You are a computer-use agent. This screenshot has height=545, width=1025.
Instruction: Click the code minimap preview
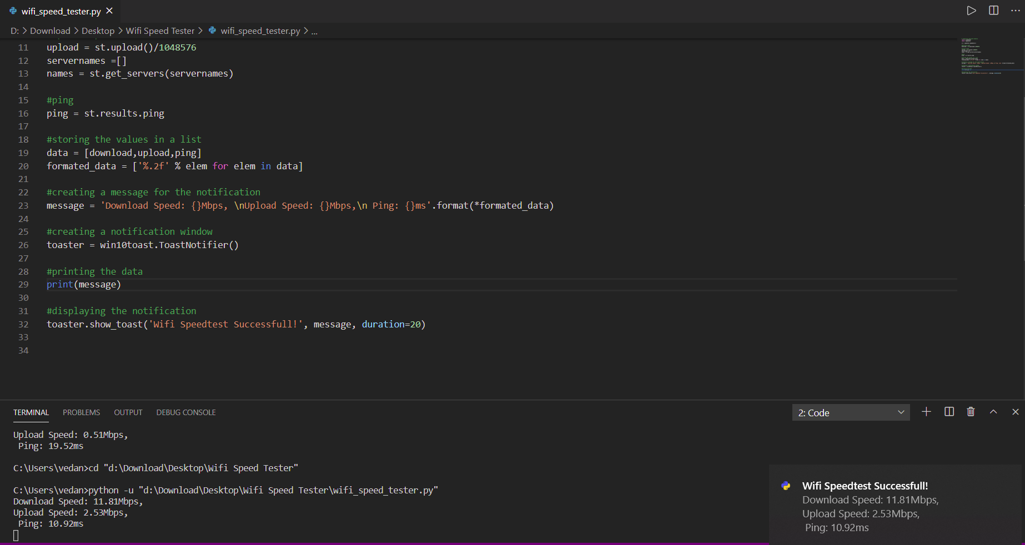991,55
